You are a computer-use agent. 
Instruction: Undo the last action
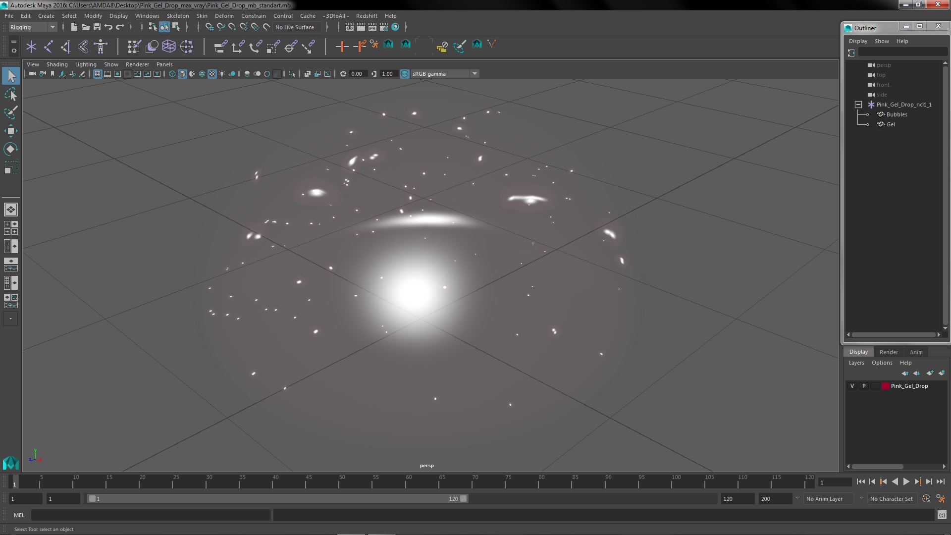(x=108, y=27)
